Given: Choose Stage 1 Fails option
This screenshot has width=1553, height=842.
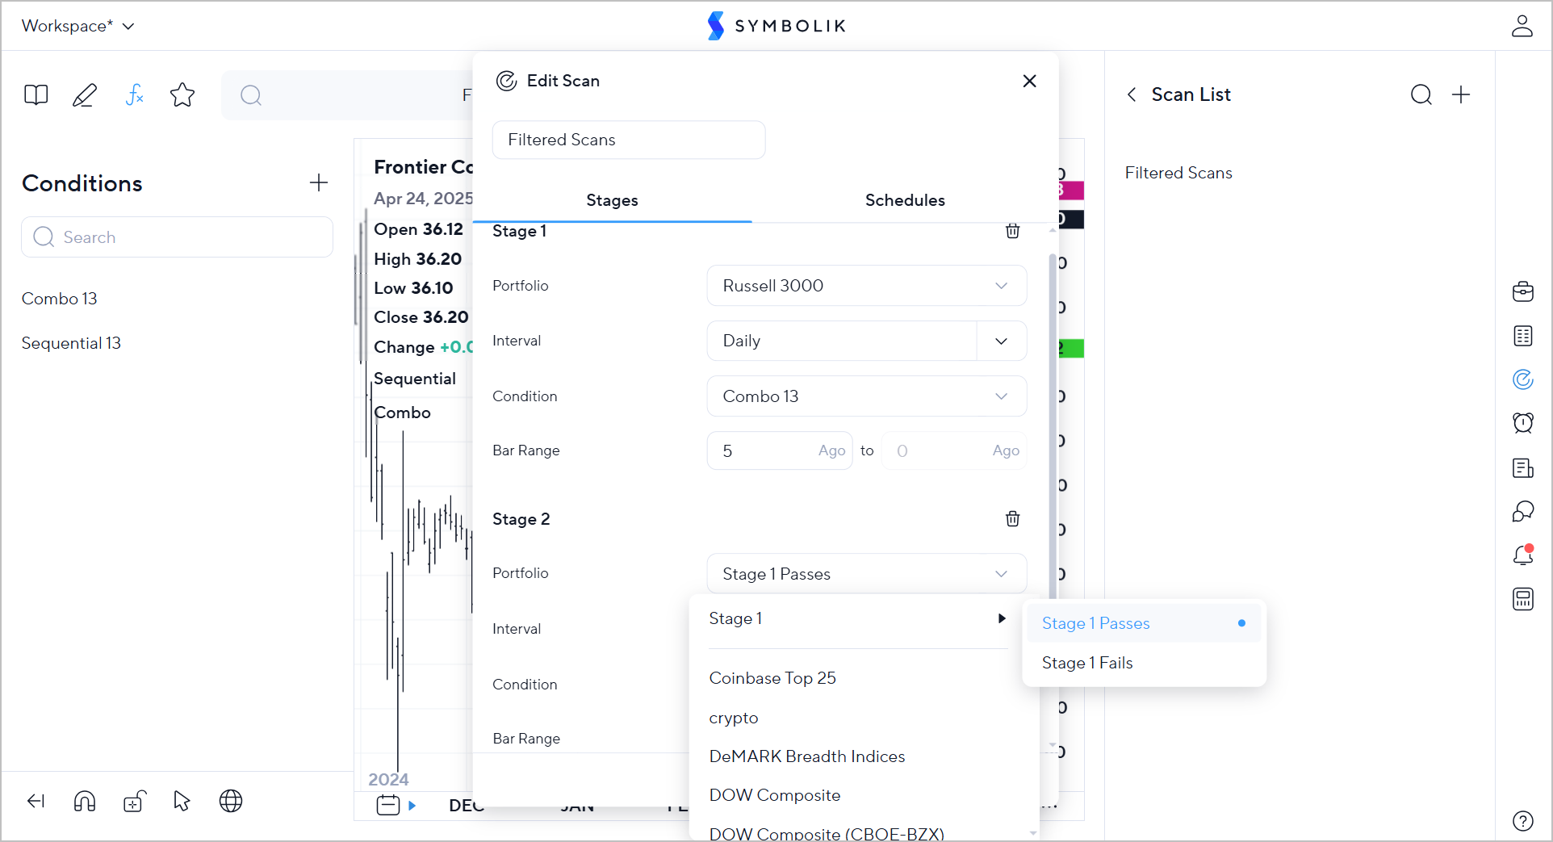Looking at the screenshot, I should point(1144,663).
